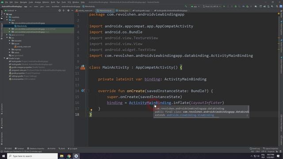Open the Event Log panel
283x159 pixels.
pyautogui.click(x=255, y=148)
